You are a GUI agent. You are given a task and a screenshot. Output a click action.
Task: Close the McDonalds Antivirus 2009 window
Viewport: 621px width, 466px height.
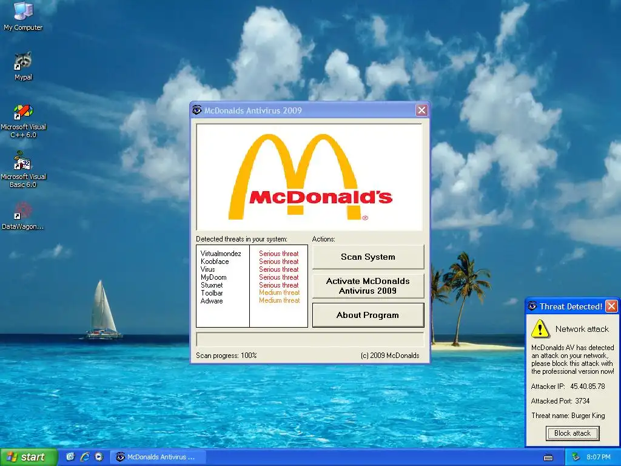click(x=421, y=110)
